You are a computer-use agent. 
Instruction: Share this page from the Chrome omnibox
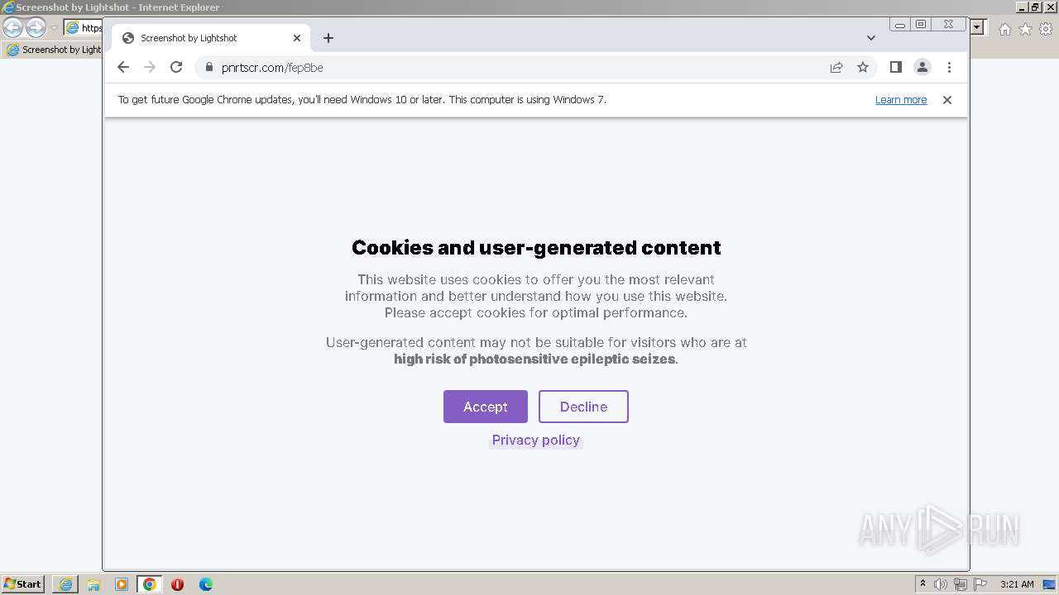click(836, 67)
